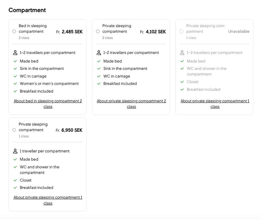Click unavailable 1–3 traveller compartment radio
262x219 pixels.
tap(181, 31)
